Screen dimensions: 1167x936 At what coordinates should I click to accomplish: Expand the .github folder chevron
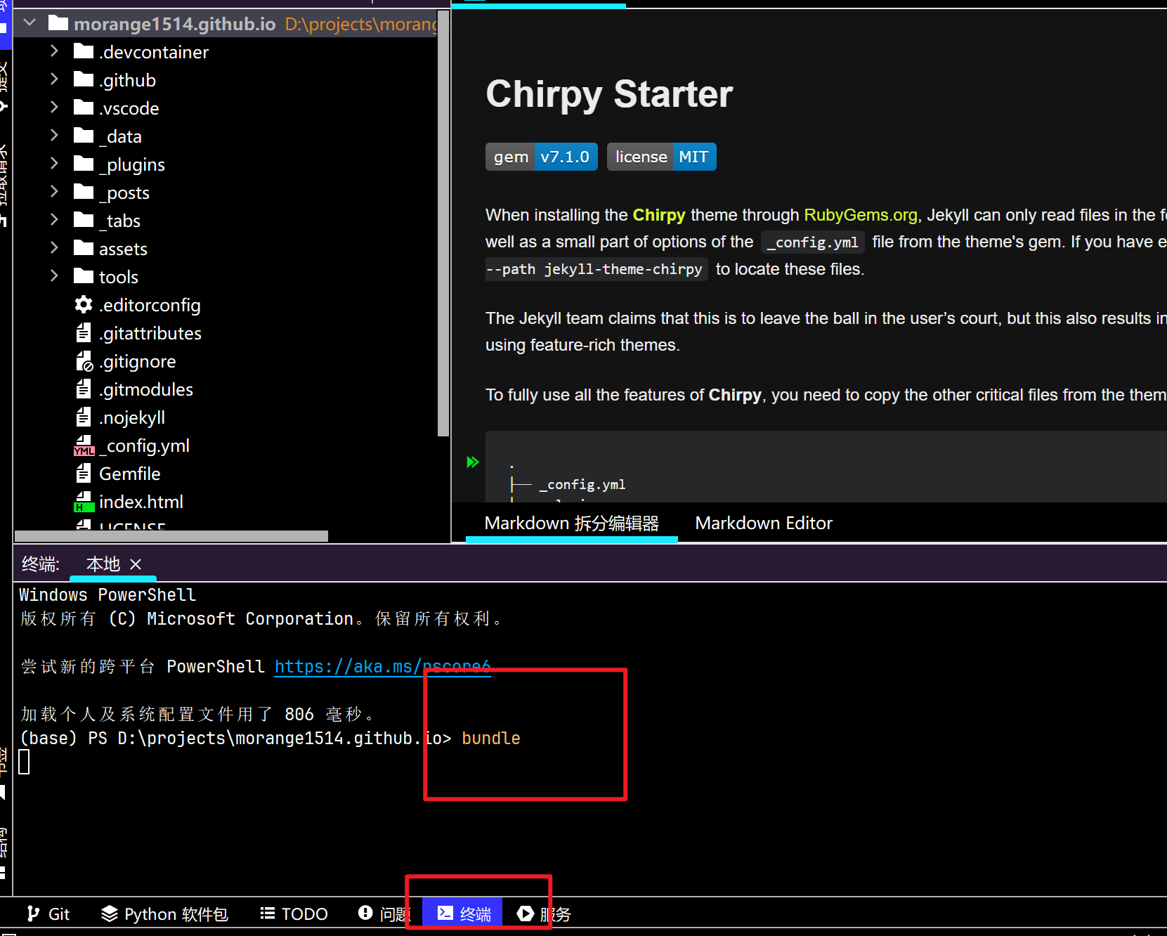pos(54,79)
